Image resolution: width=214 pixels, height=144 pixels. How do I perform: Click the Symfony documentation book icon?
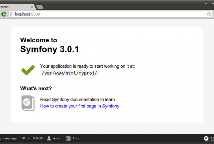coord(28,103)
